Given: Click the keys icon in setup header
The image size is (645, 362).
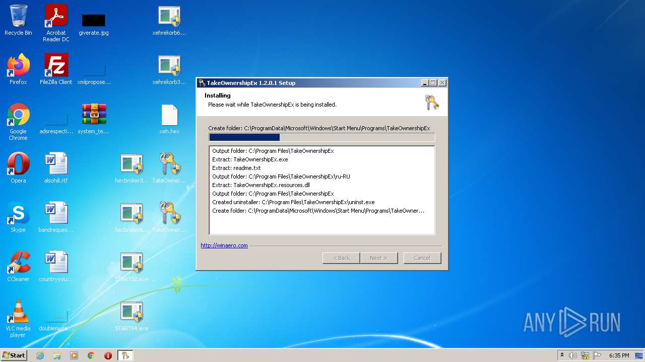Looking at the screenshot, I should (432, 102).
